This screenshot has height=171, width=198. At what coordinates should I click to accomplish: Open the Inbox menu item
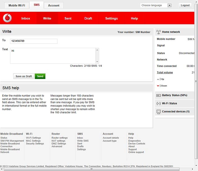click(x=26, y=19)
